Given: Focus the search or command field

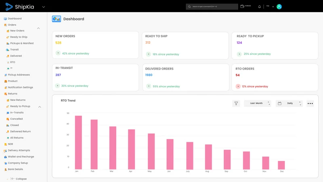Looking at the screenshot, I should pyautogui.click(x=212, y=6).
